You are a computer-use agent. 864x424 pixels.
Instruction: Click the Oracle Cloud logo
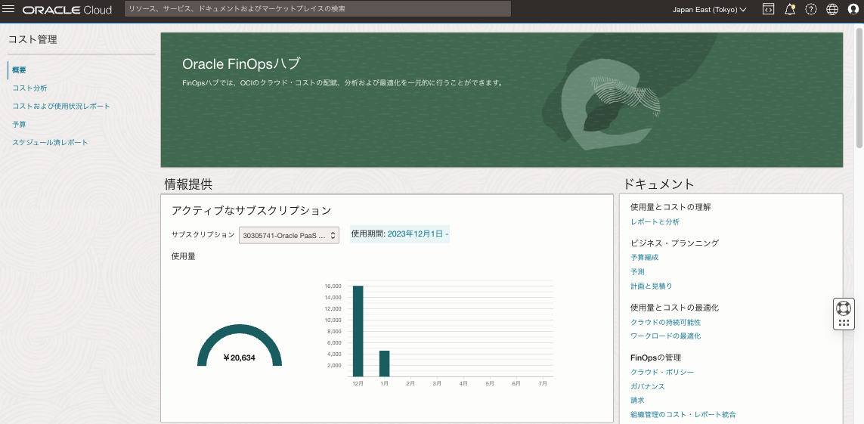(x=67, y=10)
